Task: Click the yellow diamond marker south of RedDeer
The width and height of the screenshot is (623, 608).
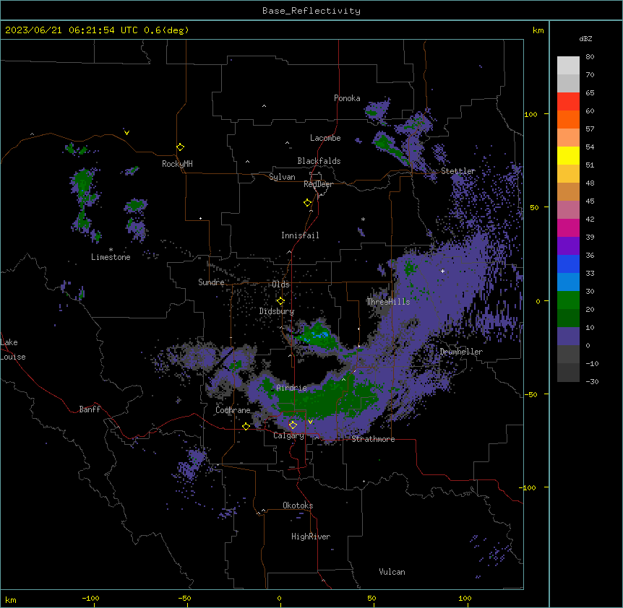Action: [308, 203]
